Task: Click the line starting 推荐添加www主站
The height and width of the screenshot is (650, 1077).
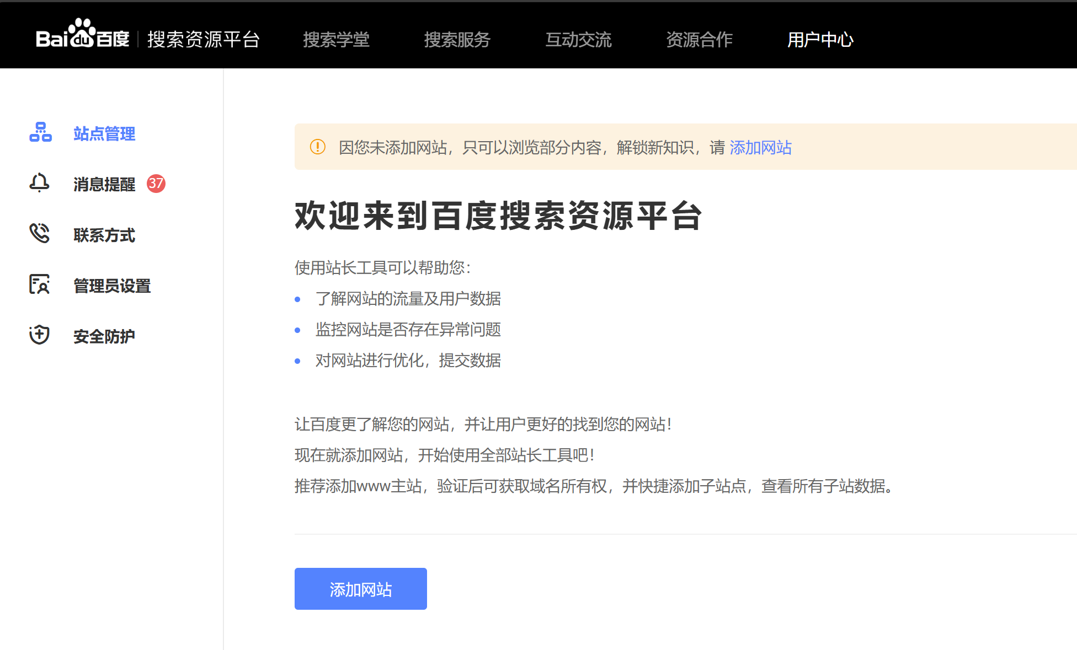Action: [x=594, y=486]
